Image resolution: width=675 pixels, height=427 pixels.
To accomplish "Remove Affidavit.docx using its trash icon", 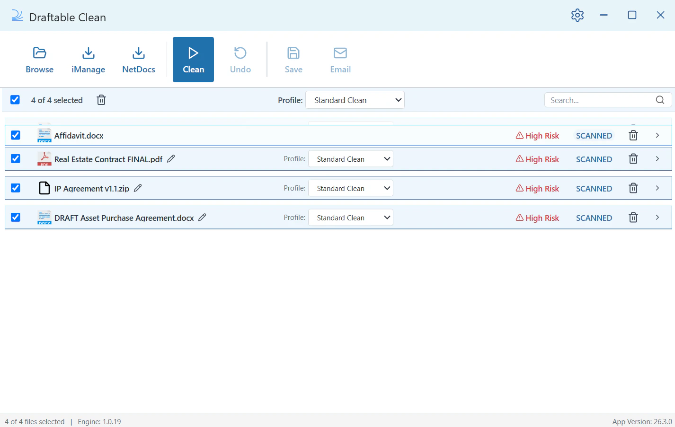I will tap(633, 136).
